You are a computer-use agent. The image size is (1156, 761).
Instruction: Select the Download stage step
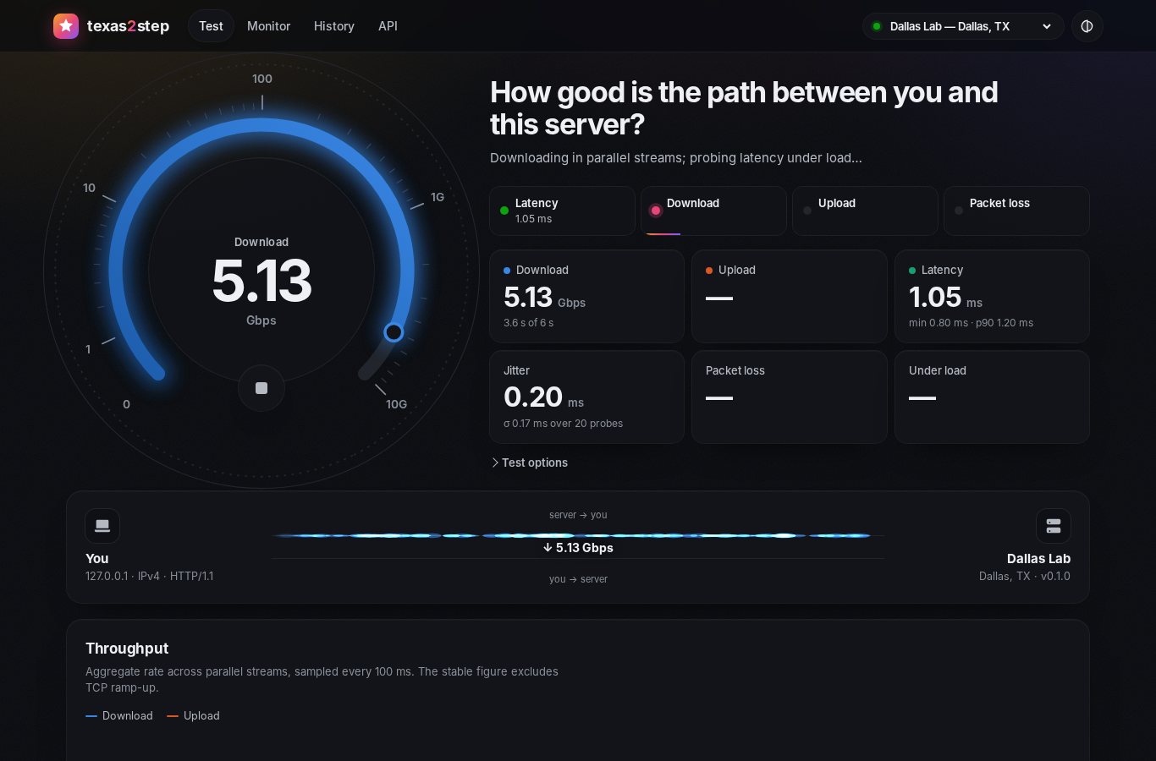[713, 211]
